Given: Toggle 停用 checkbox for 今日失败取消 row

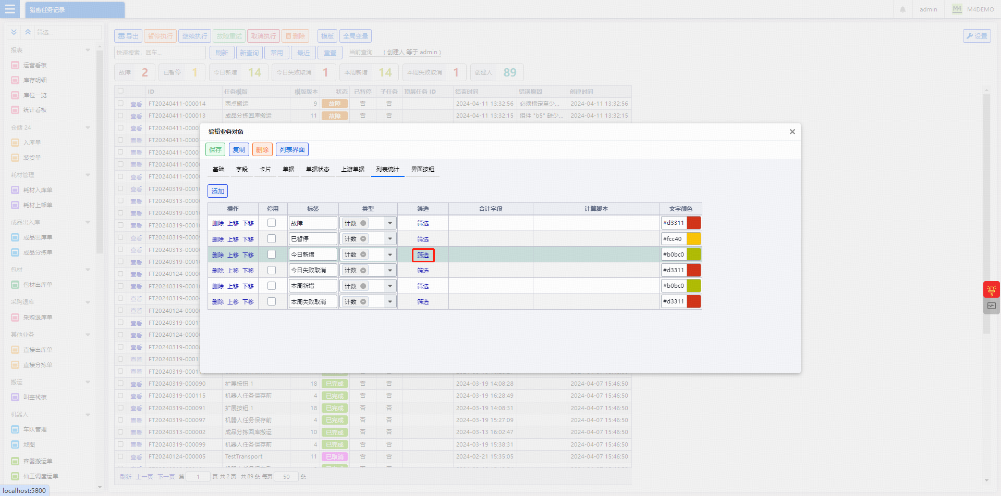Looking at the screenshot, I should [272, 270].
